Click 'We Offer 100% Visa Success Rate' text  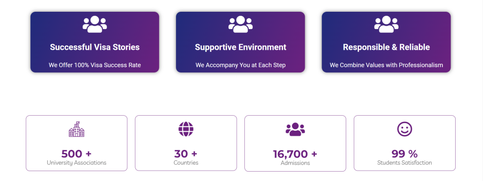click(95, 65)
